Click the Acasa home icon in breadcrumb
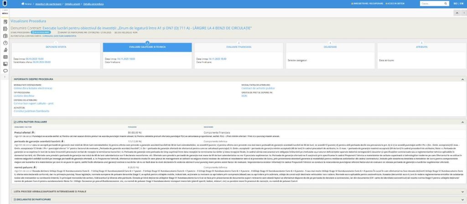Viewport: 467px width, 204px height. click(23, 4)
